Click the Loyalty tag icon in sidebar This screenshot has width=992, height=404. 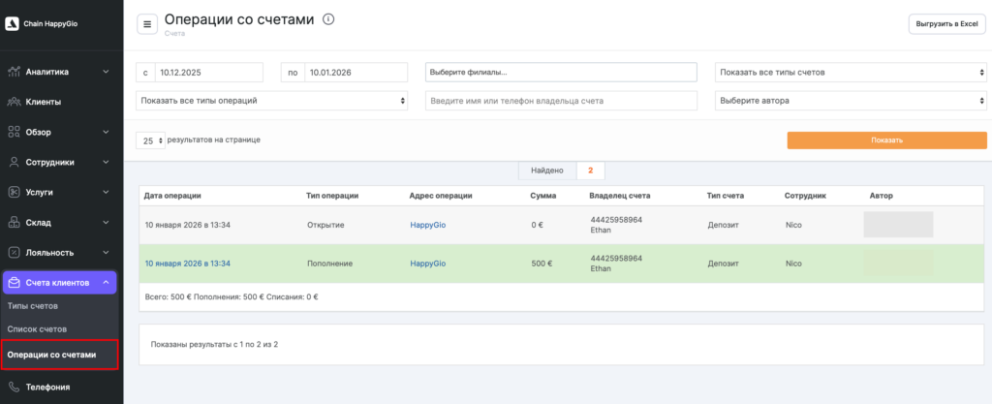14,252
